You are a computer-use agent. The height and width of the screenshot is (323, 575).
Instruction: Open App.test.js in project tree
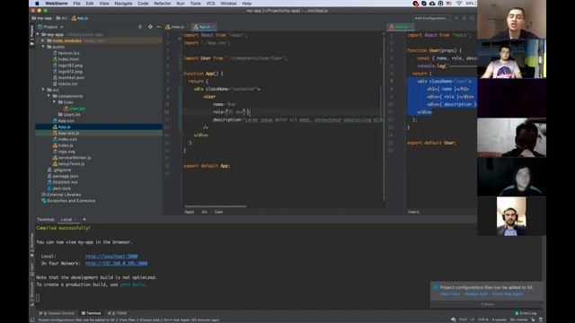coord(66,133)
